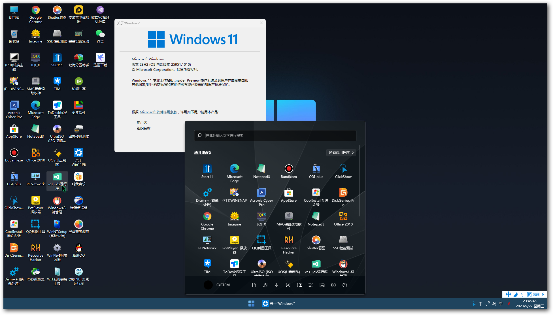Launch PotPlayer 播放器 from the Start menu
The height and width of the screenshot is (315, 553).
234,244
